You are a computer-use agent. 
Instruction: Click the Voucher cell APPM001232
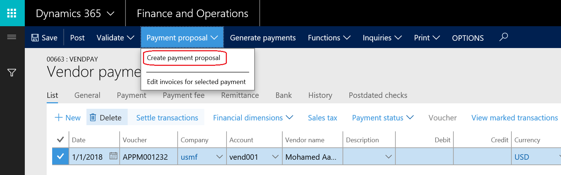(149, 157)
